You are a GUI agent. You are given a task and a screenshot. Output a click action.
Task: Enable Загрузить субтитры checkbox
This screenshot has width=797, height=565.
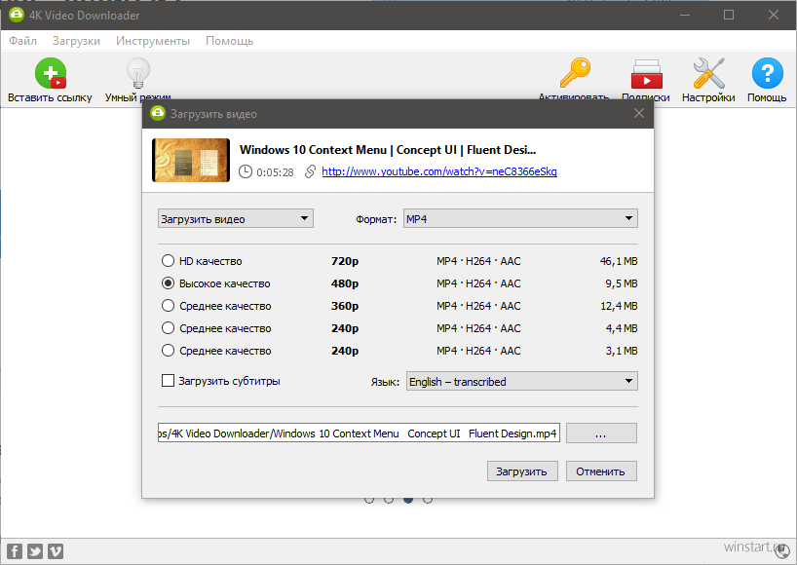click(x=168, y=381)
